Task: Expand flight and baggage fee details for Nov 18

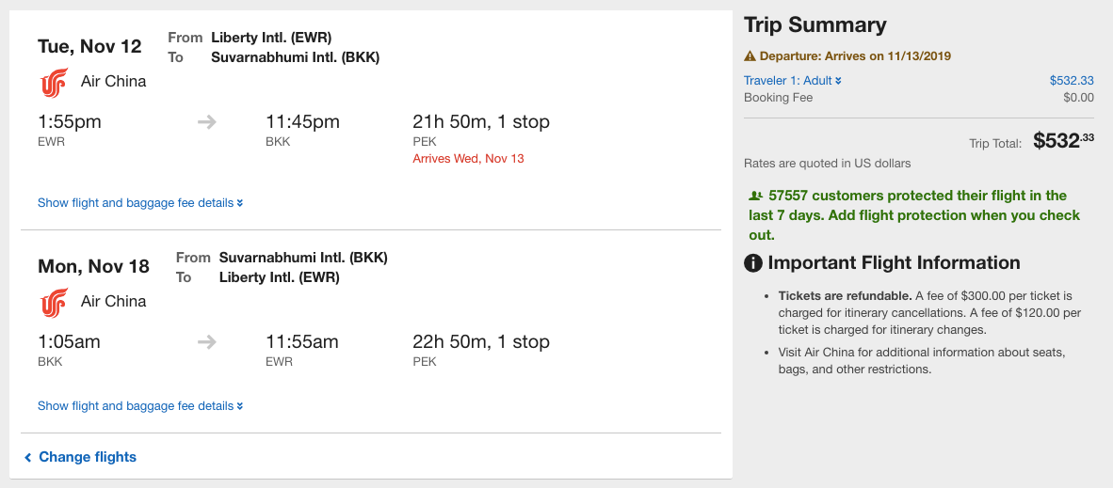Action: [x=140, y=406]
